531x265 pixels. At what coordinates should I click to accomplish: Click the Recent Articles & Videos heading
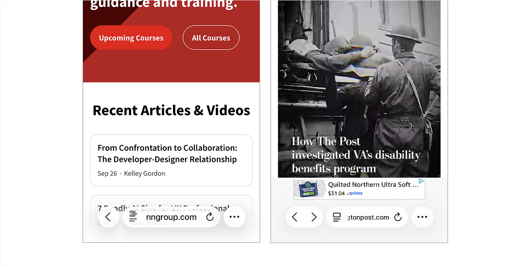171,110
